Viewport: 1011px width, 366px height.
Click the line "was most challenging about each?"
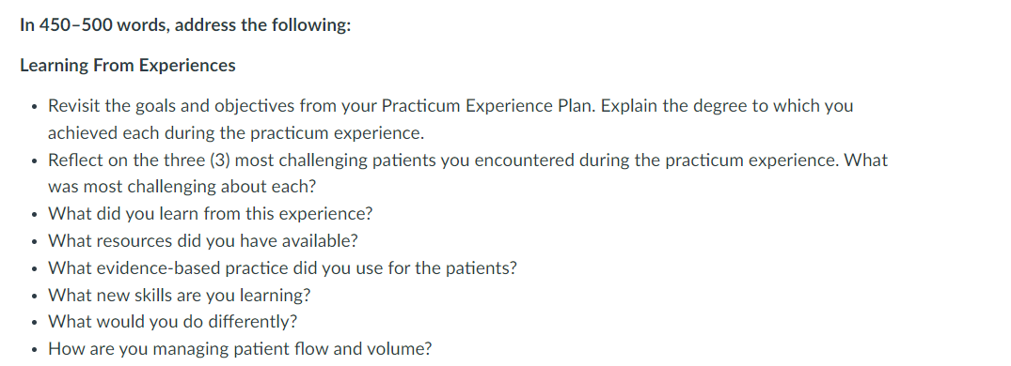(x=182, y=187)
